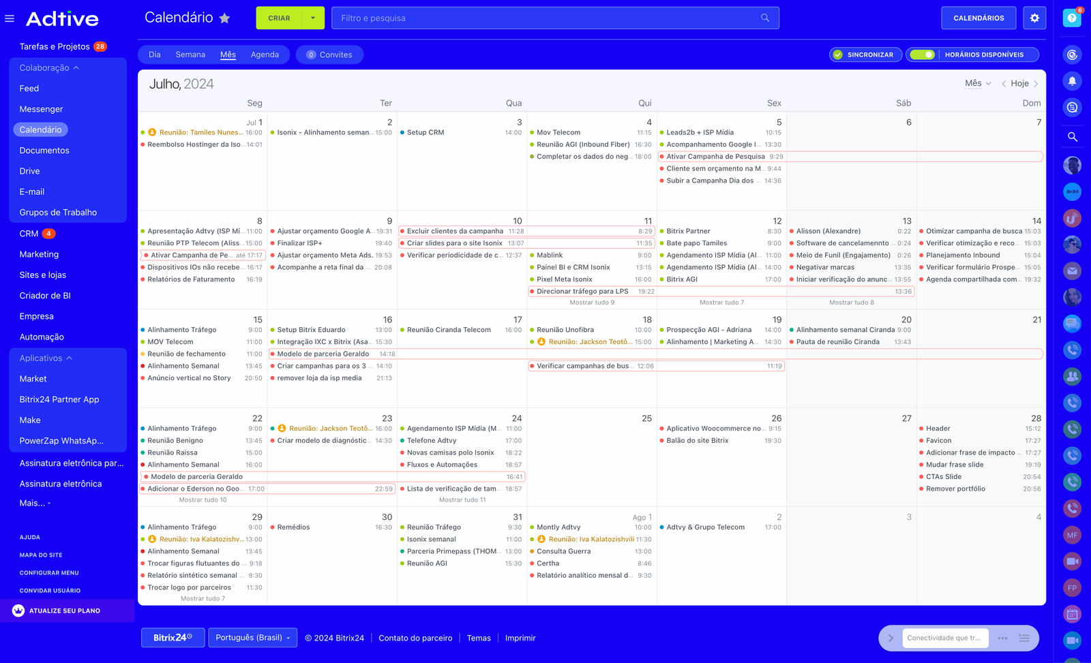1091x663 pixels.
Task: Toggle the Horários Disponíveis switch
Action: pyautogui.click(x=922, y=55)
